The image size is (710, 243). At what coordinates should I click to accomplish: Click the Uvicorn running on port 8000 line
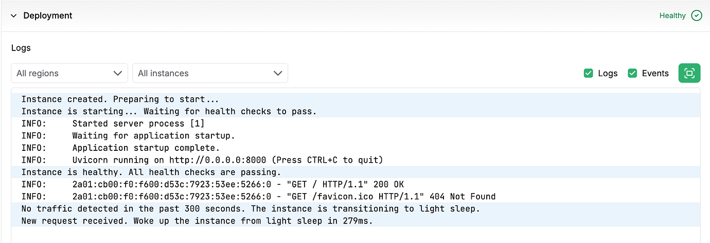click(227, 160)
